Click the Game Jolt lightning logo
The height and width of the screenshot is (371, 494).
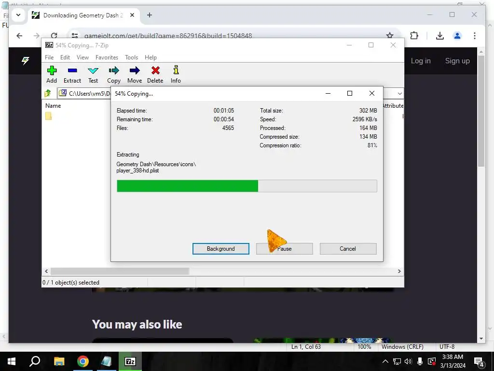click(26, 60)
